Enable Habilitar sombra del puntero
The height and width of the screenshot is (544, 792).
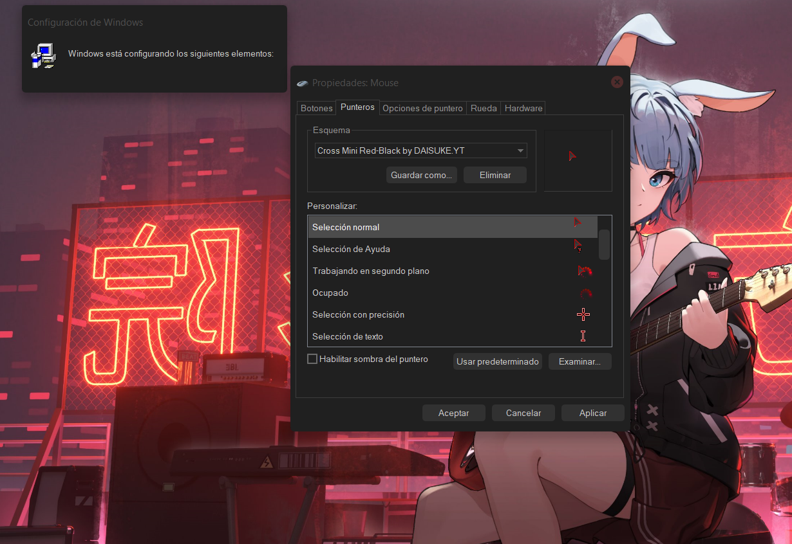point(313,359)
